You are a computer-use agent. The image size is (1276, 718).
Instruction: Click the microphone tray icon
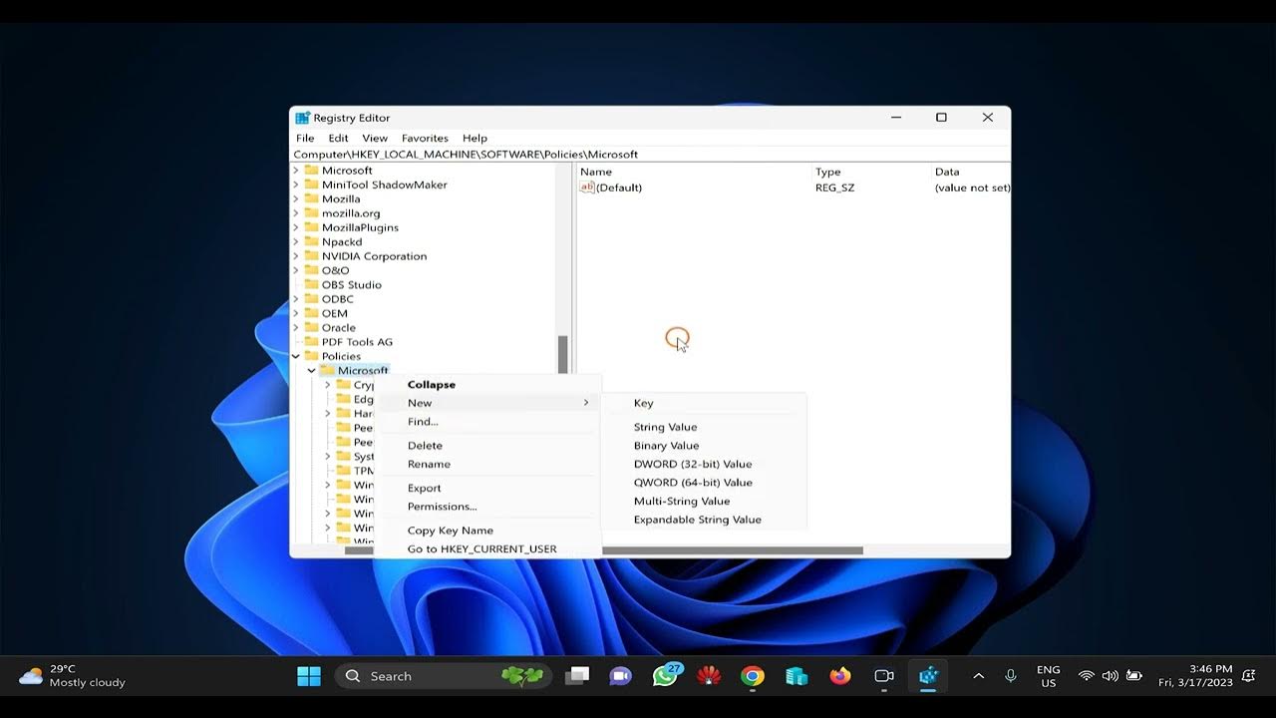1011,676
